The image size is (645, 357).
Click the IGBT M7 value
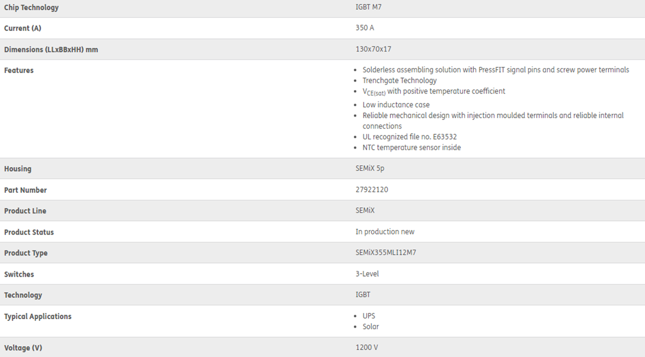(368, 7)
